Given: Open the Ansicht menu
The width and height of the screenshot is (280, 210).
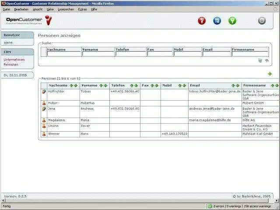Looking at the screenshot, I should [38, 10].
